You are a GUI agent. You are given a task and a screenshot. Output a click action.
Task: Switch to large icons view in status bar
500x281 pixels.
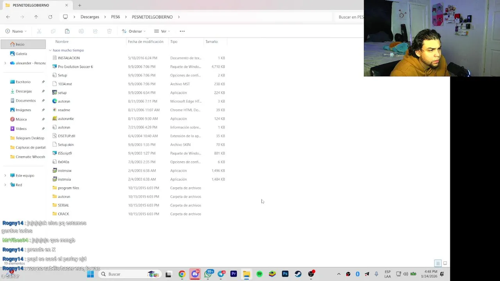click(445, 263)
